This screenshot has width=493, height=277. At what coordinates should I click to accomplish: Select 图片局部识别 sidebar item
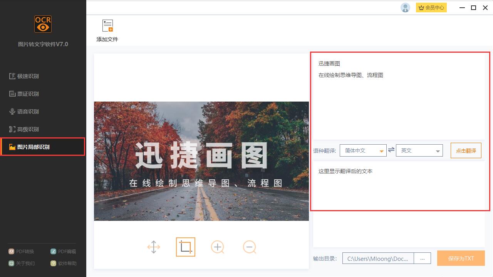(x=42, y=147)
